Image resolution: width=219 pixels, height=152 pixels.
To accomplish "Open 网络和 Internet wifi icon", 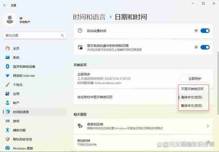I will click(x=8, y=76).
